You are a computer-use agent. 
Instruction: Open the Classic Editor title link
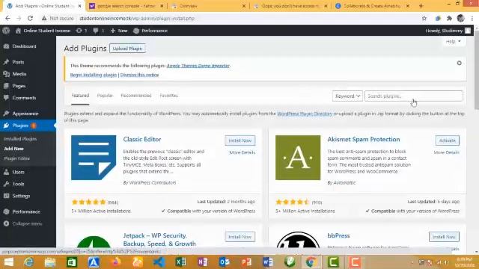[x=142, y=139]
